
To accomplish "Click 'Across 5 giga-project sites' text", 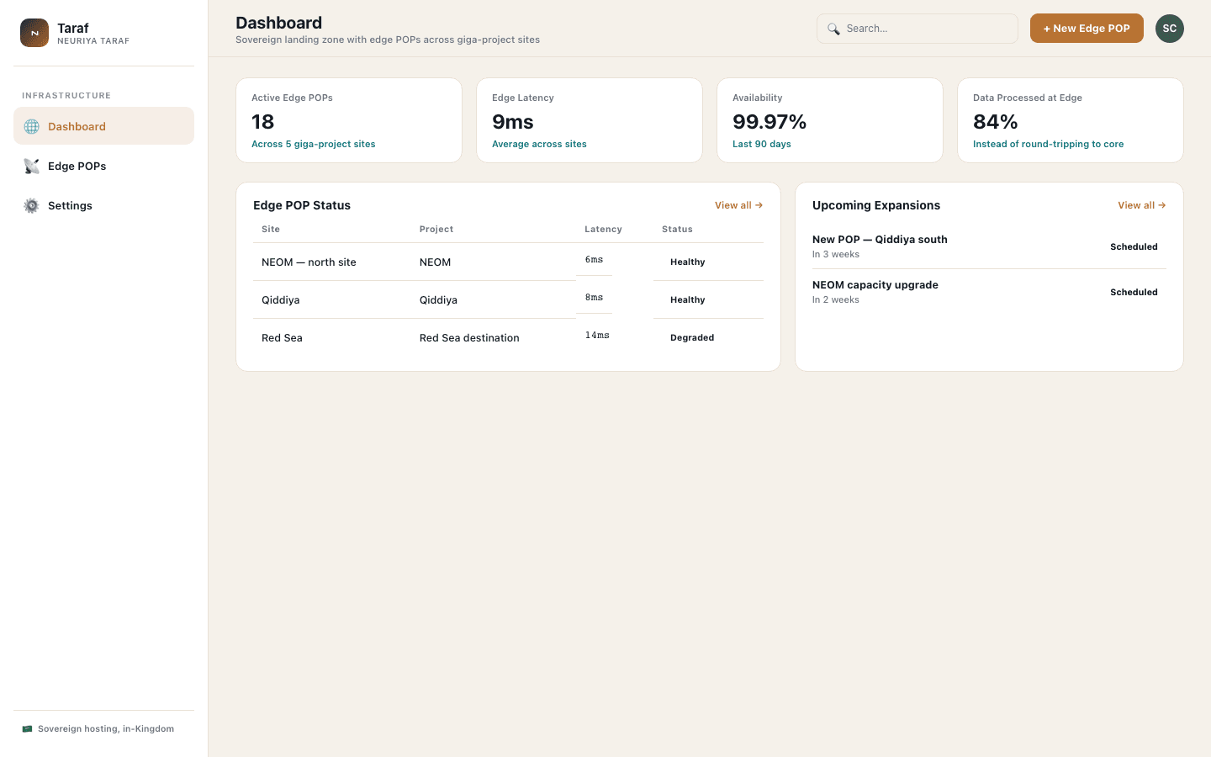I will coord(314,145).
